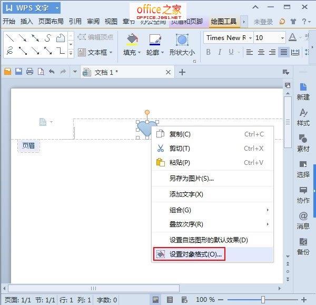Open the Fill bucket tool
Viewport: 316px width, 305px height.
(132, 40)
